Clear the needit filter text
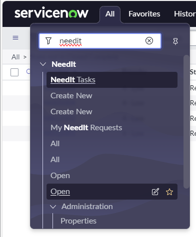 coord(149,41)
